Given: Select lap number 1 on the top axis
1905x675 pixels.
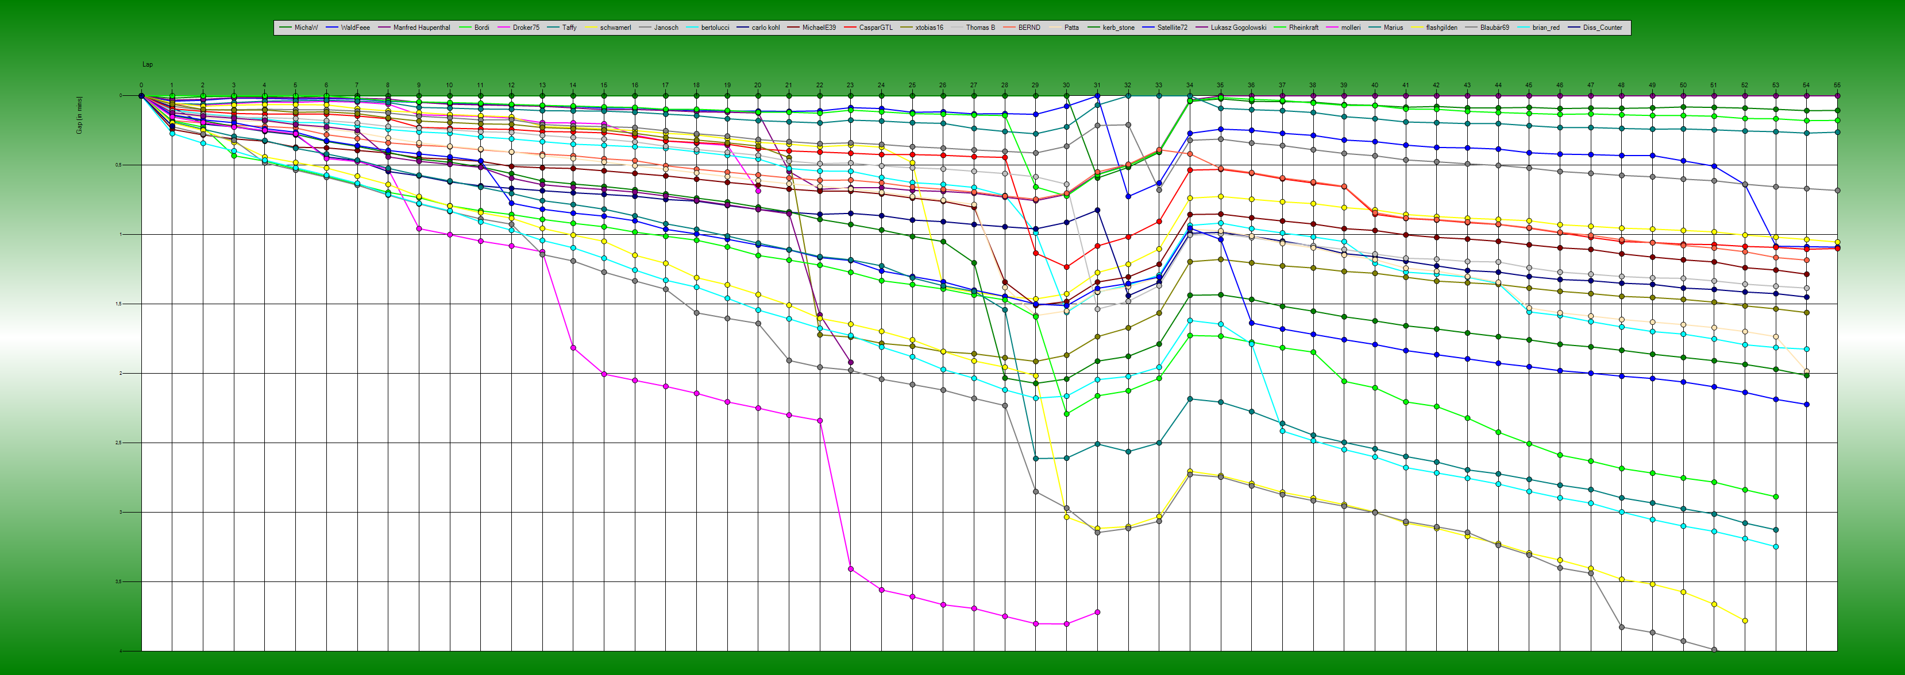Looking at the screenshot, I should 172,85.
